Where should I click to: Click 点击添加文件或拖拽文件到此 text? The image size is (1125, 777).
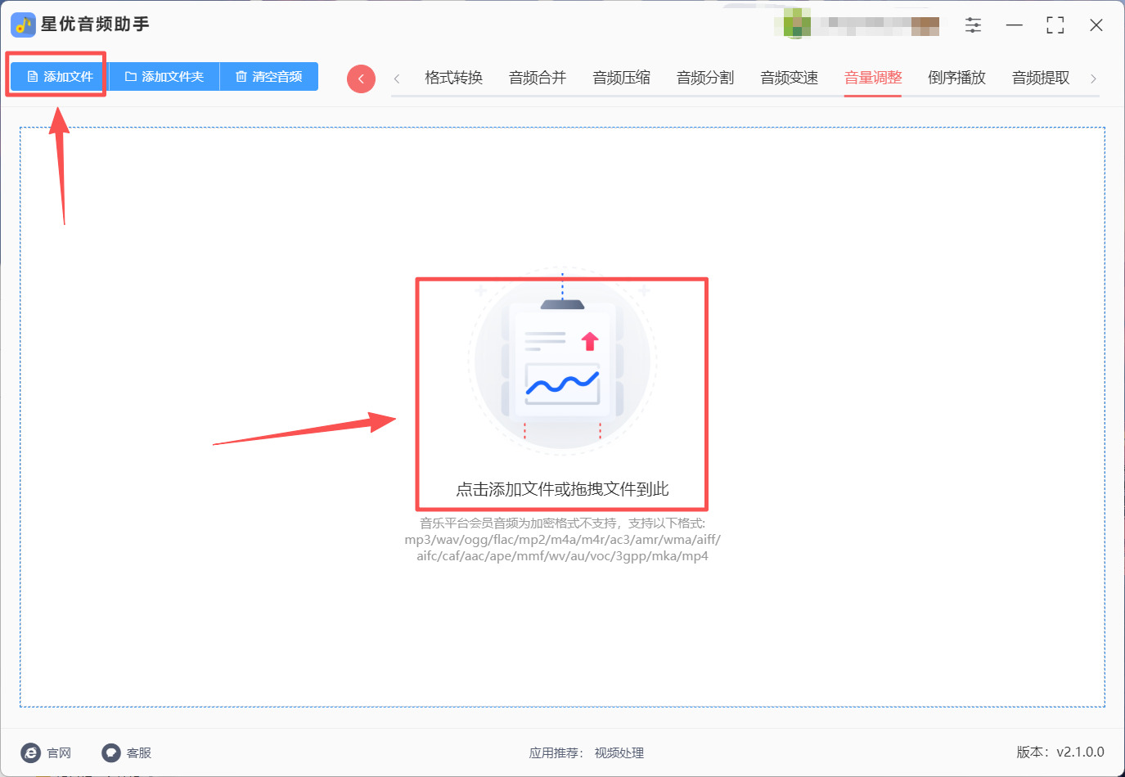pyautogui.click(x=562, y=489)
